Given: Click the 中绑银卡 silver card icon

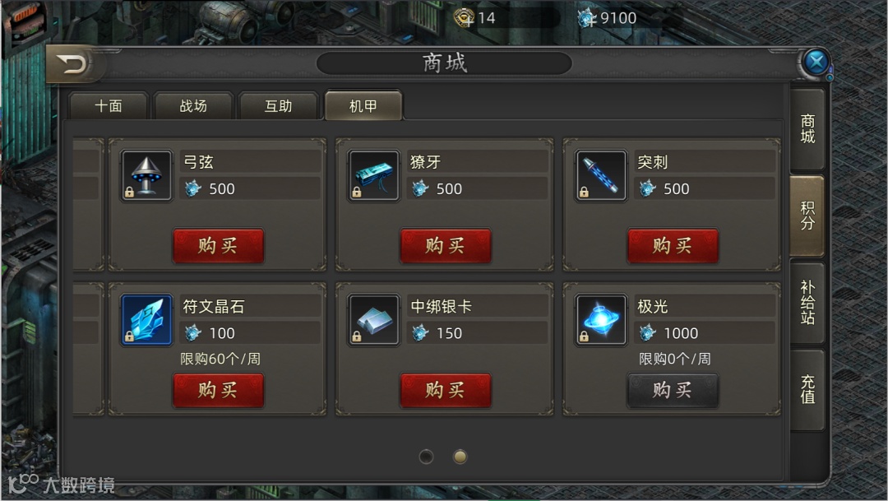Looking at the screenshot, I should click(374, 320).
